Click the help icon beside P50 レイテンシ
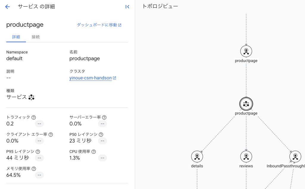 101,134
